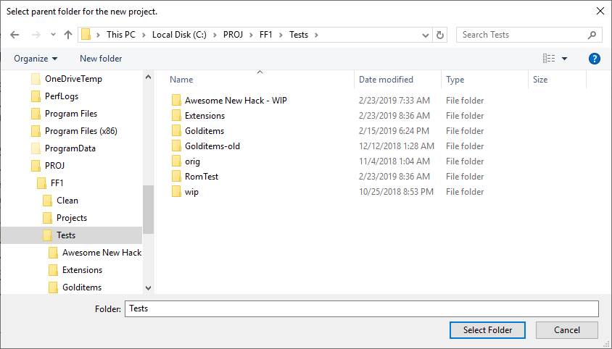This screenshot has height=349, width=612.
Task: Refresh the Tests folder listing
Action: tap(440, 35)
